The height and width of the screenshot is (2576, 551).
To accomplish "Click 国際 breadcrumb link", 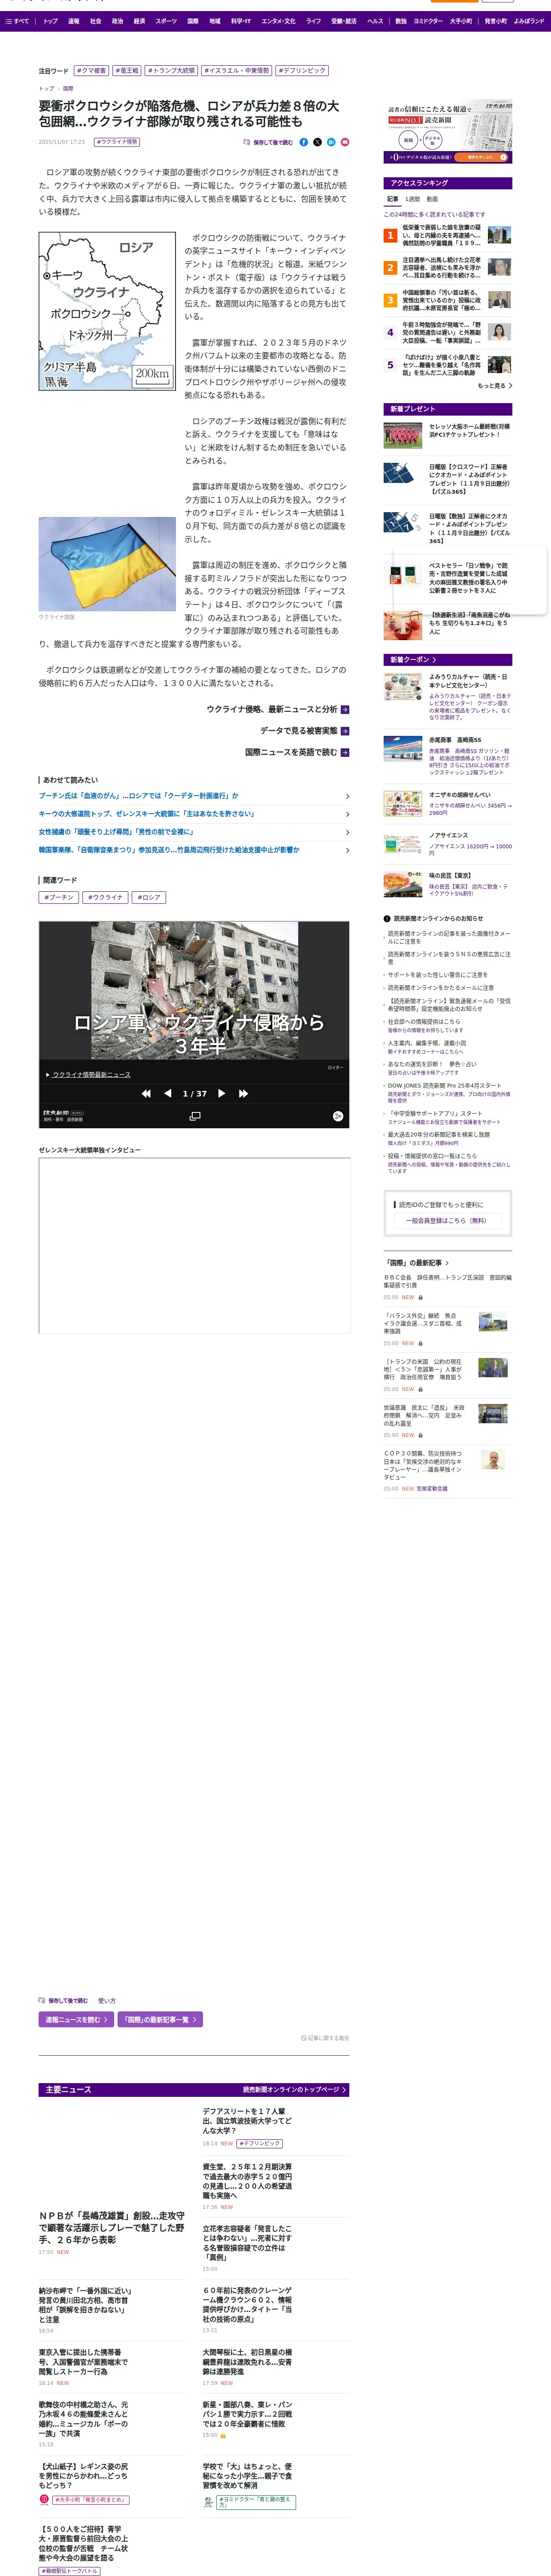I will (68, 88).
